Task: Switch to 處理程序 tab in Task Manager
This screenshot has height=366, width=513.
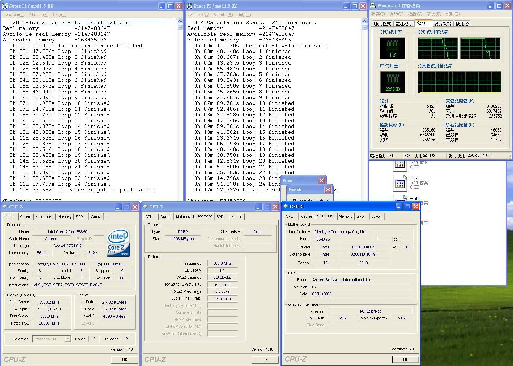Action: (x=404, y=23)
